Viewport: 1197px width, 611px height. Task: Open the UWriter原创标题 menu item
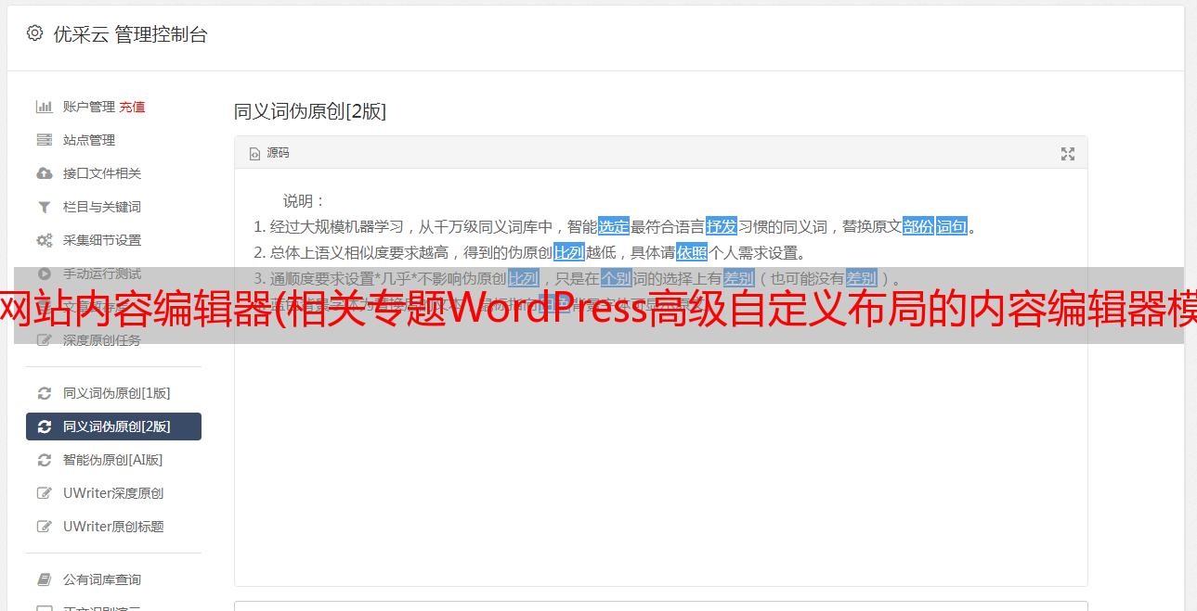pyautogui.click(x=113, y=527)
